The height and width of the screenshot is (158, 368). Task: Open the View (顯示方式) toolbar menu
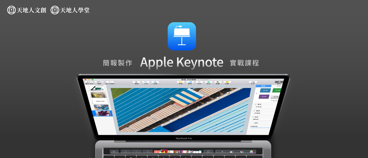(x=89, y=82)
